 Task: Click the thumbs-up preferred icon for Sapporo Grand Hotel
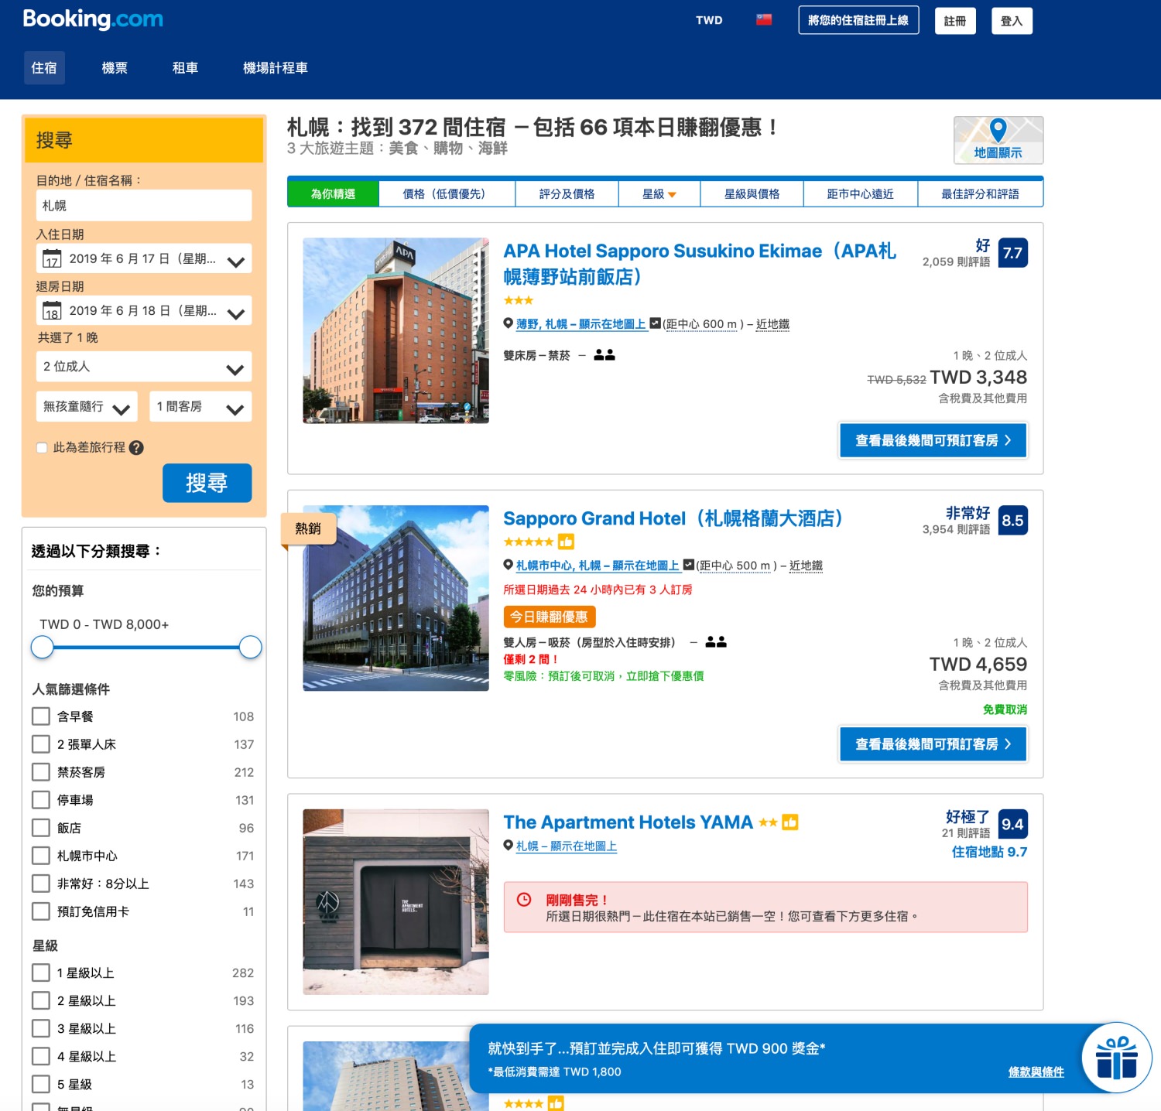tap(567, 542)
